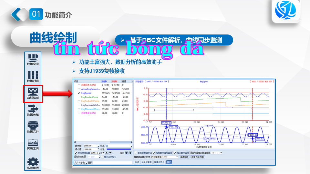Click the 查找 search input field
Viewport: 310px width, 174px height.
coord(112,162)
